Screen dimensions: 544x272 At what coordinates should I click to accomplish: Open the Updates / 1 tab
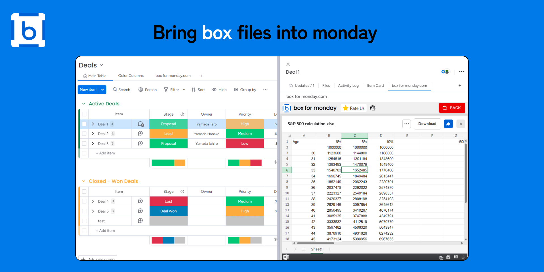coord(301,85)
